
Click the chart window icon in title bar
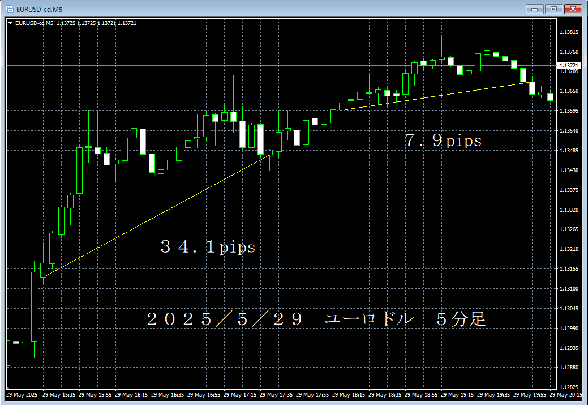click(x=10, y=8)
